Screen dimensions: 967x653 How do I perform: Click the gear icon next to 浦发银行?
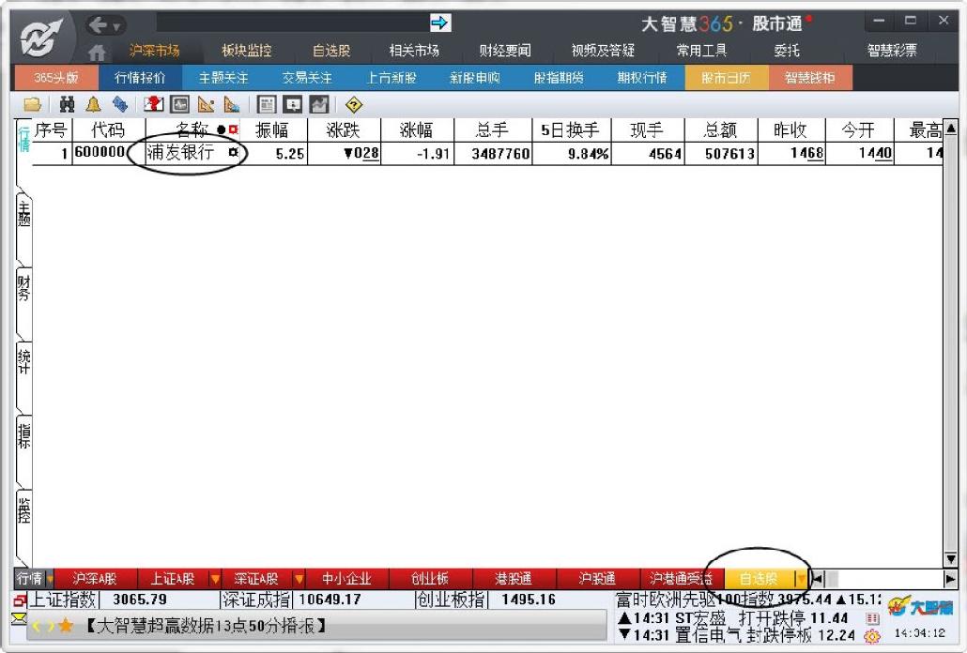point(233,152)
